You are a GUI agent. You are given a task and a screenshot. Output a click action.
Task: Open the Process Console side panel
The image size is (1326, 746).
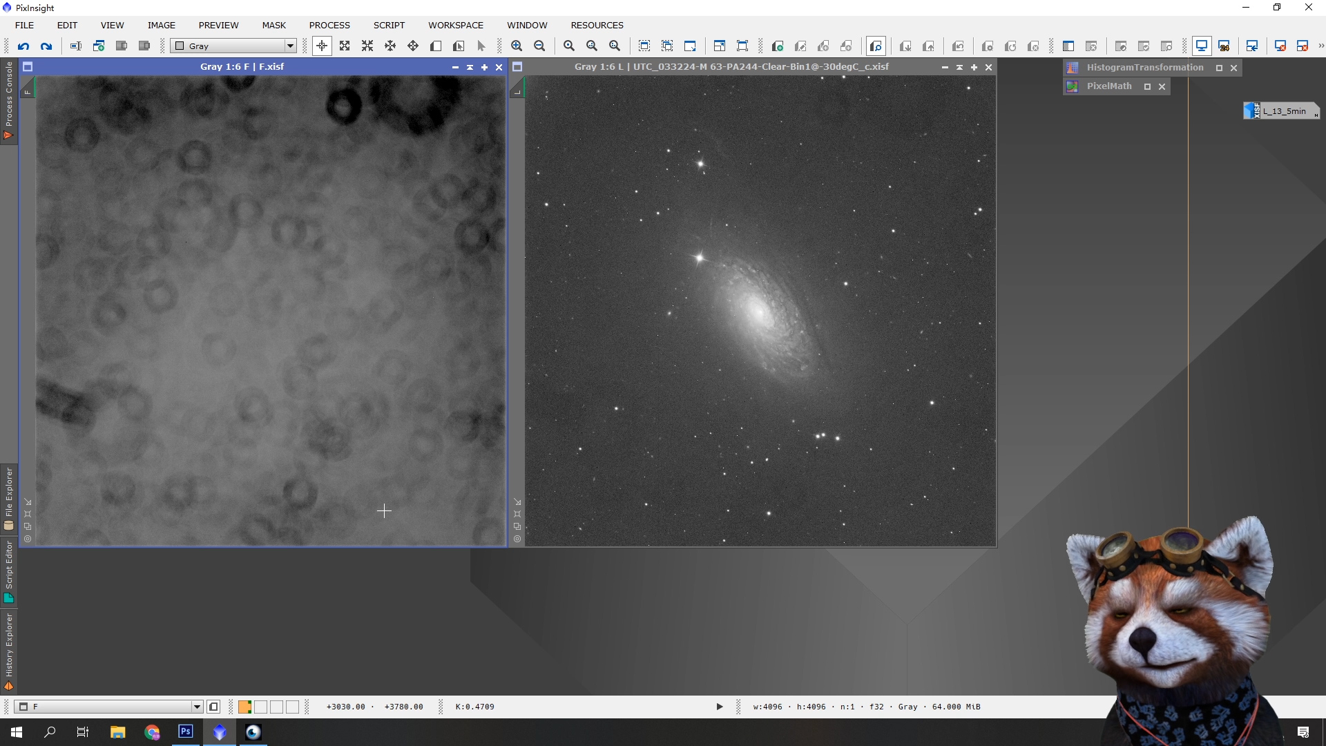(9, 101)
